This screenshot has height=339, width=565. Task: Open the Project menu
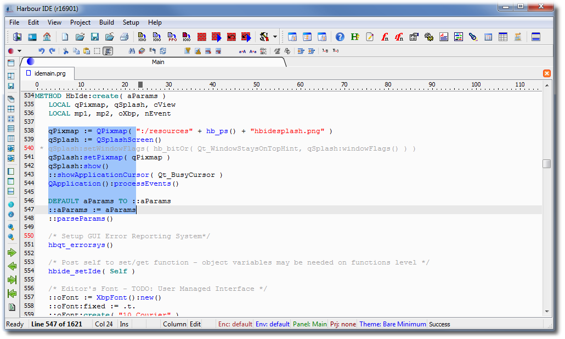click(80, 22)
